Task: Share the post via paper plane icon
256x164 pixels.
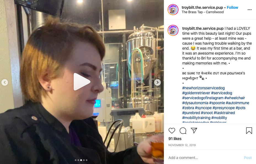Action: (194, 130)
